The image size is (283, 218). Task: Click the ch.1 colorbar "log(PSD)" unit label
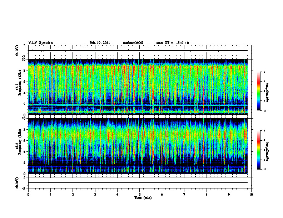click(x=268, y=93)
